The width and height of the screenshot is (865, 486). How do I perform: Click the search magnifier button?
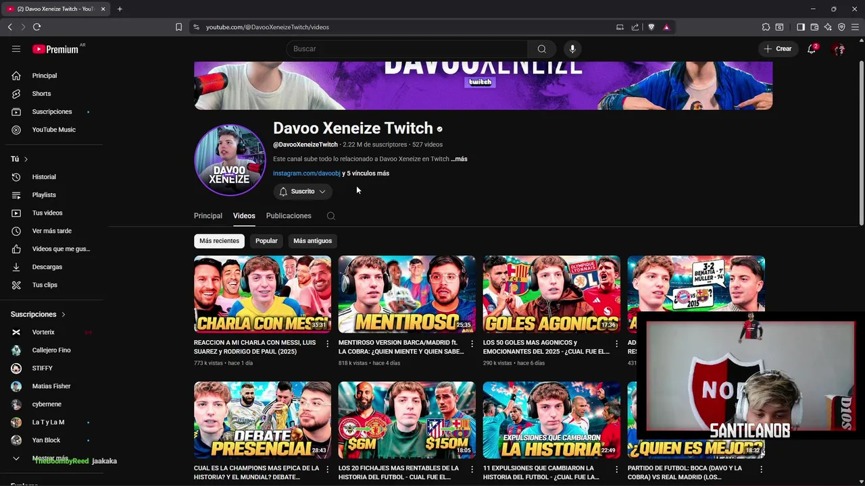click(541, 49)
